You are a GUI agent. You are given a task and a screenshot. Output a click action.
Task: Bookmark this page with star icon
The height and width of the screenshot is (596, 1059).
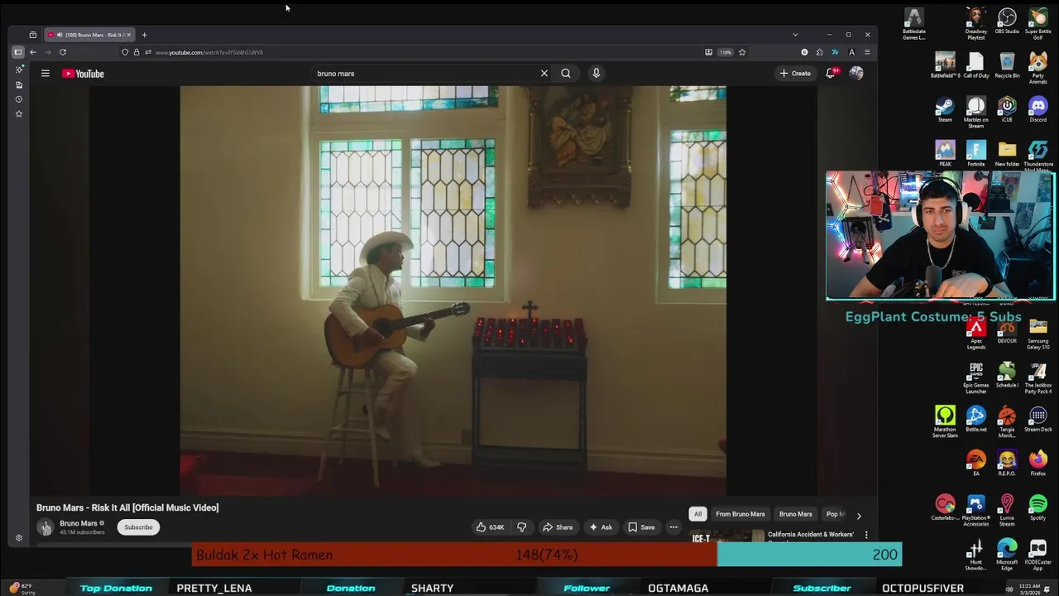point(742,52)
